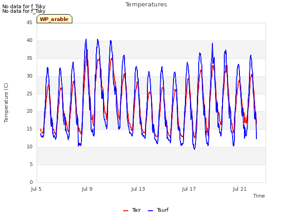This screenshot has height=219, width=293.
Task: Click the y-axis value 25
Action: pos(29,94)
